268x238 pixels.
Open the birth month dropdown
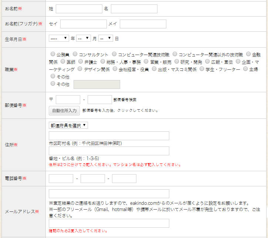click(x=84, y=38)
